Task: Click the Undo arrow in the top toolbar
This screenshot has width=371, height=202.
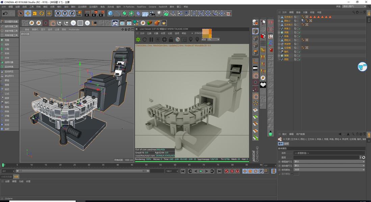Action: (5, 13)
